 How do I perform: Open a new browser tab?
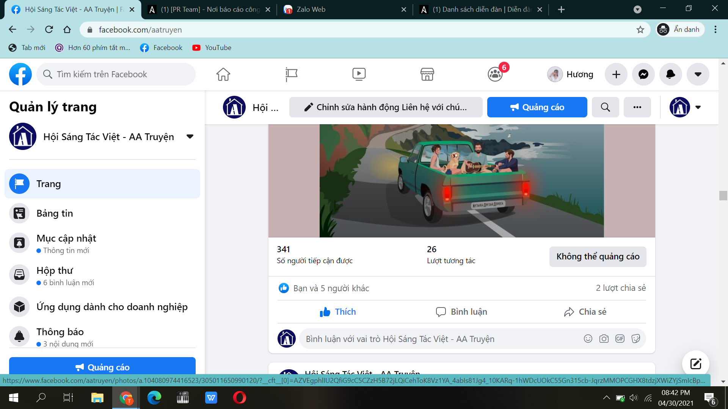click(561, 9)
